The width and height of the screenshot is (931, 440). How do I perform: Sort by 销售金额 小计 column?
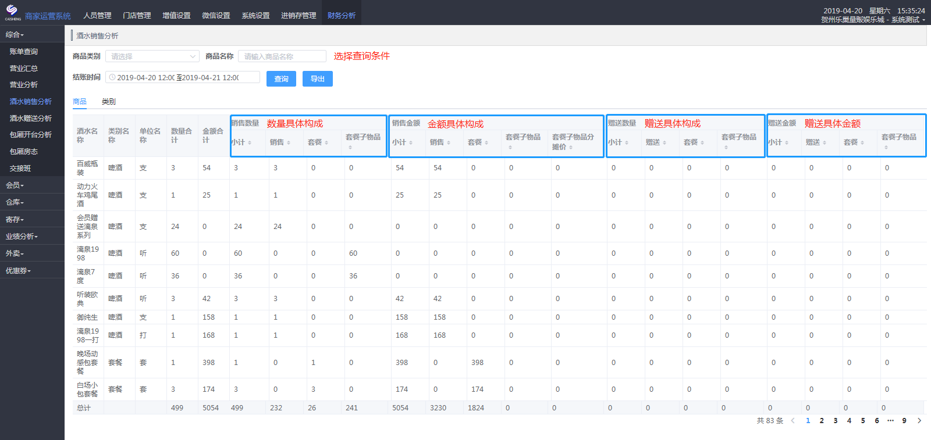coord(411,142)
